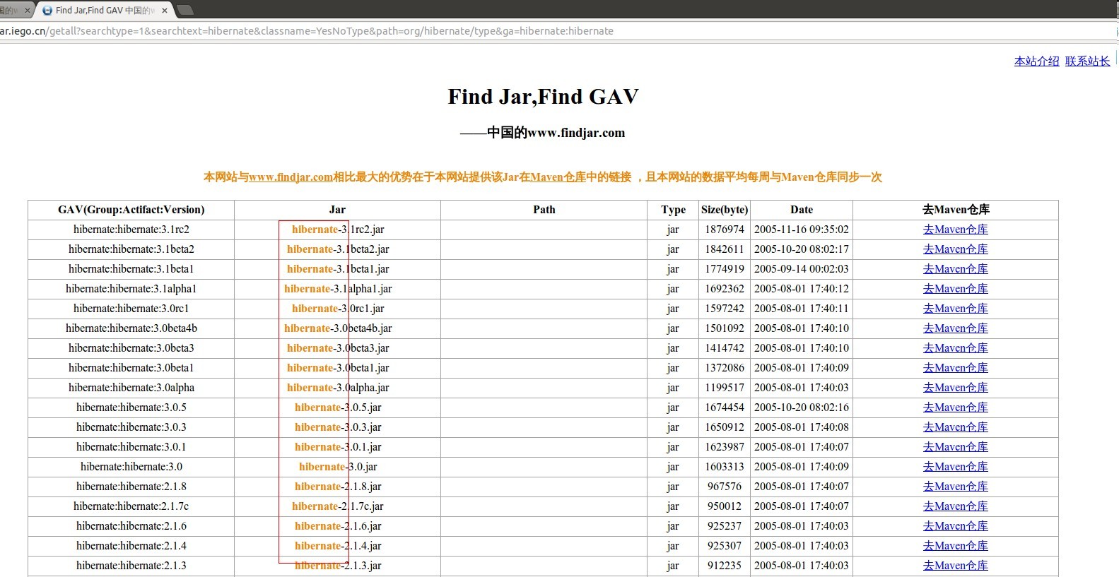Go to Maven repo for hibernate 3.0rc1
The image size is (1119, 577).
pyautogui.click(x=956, y=309)
